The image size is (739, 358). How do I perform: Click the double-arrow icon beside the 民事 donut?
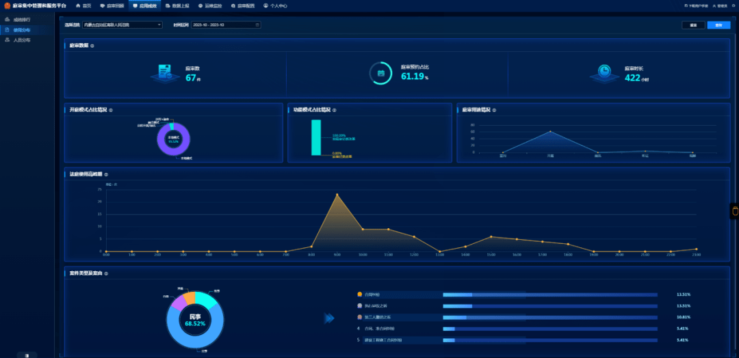click(329, 318)
